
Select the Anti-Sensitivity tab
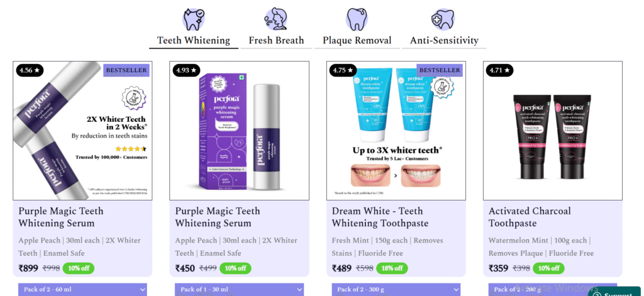(444, 41)
